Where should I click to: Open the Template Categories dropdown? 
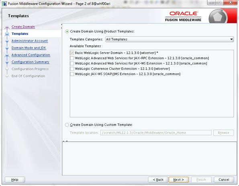[x=170, y=39]
